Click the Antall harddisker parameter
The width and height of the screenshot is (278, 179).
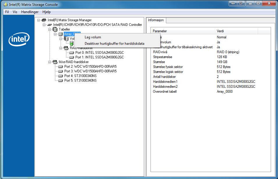164,77
